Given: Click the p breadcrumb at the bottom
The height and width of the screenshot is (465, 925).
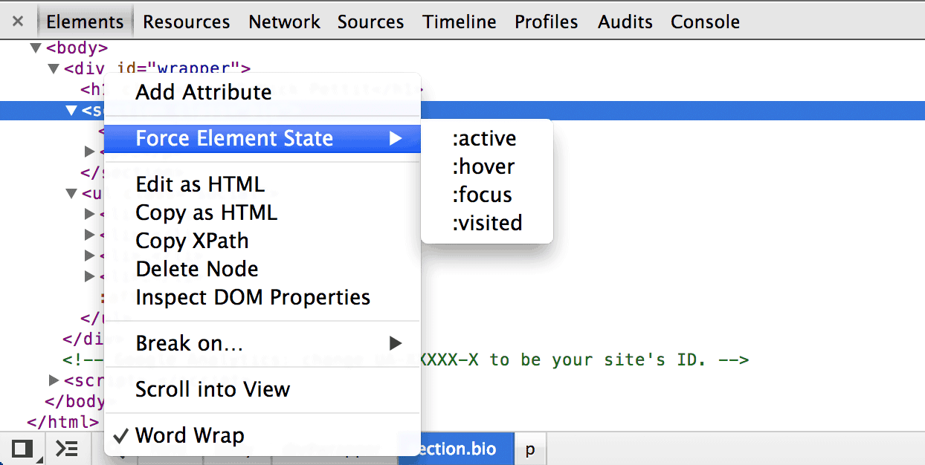Looking at the screenshot, I should pos(529,449).
